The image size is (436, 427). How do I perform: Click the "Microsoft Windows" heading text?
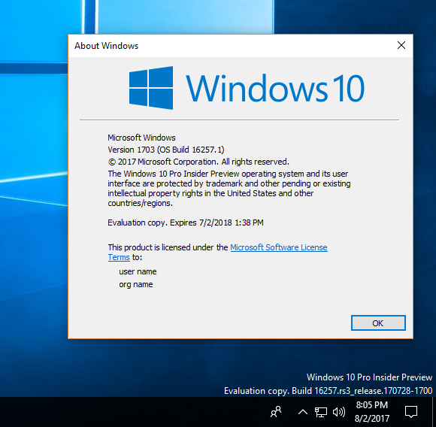tap(141, 138)
